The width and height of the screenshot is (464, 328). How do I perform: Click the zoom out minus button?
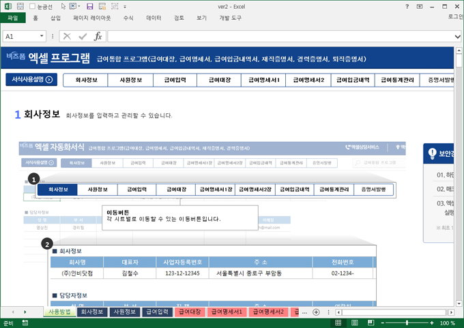(382, 323)
